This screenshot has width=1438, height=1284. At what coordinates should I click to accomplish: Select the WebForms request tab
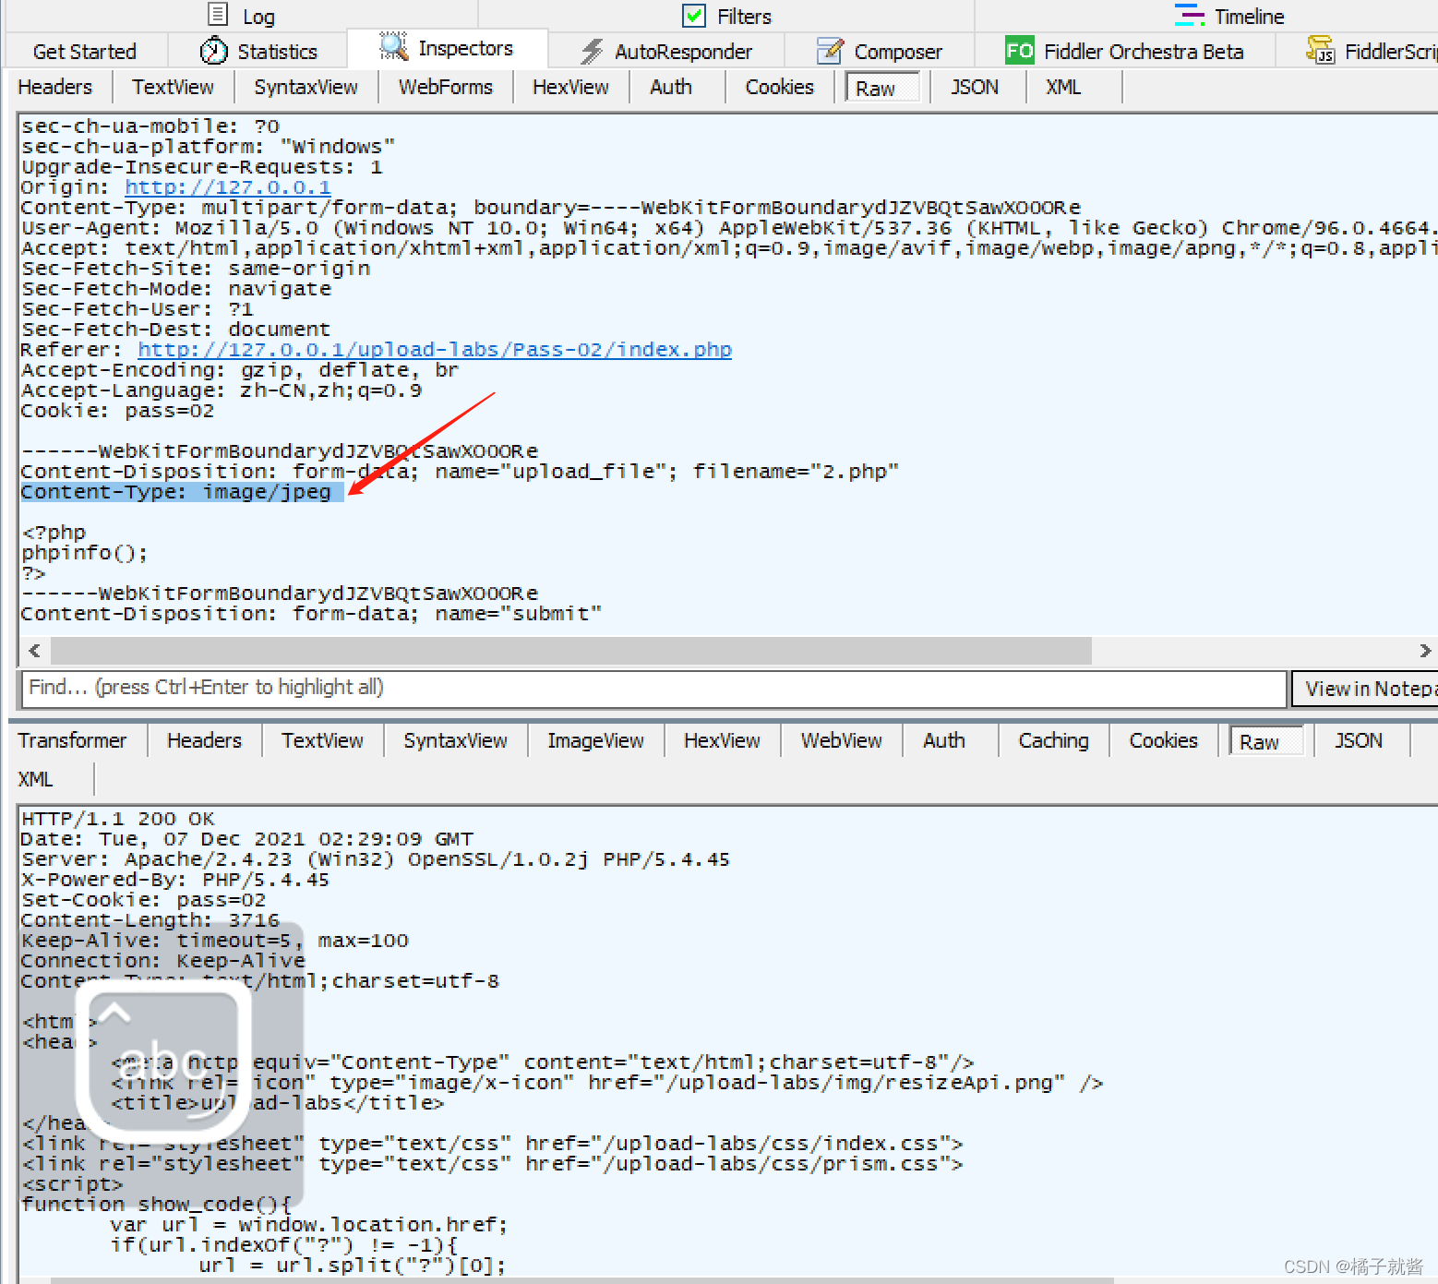pyautogui.click(x=446, y=87)
